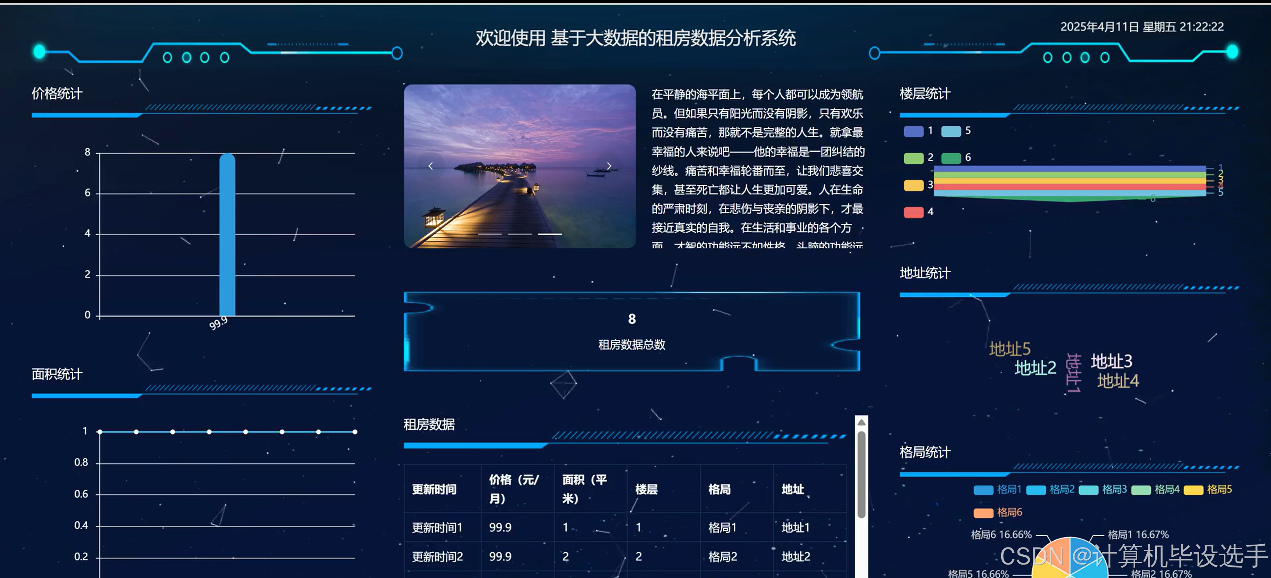Open the seaside pier carousel image
1271x578 pixels.
(x=520, y=166)
